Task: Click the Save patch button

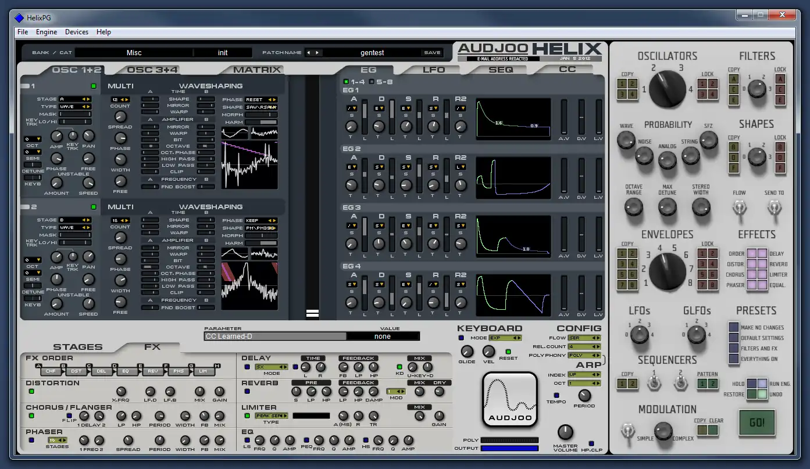Action: (x=432, y=52)
